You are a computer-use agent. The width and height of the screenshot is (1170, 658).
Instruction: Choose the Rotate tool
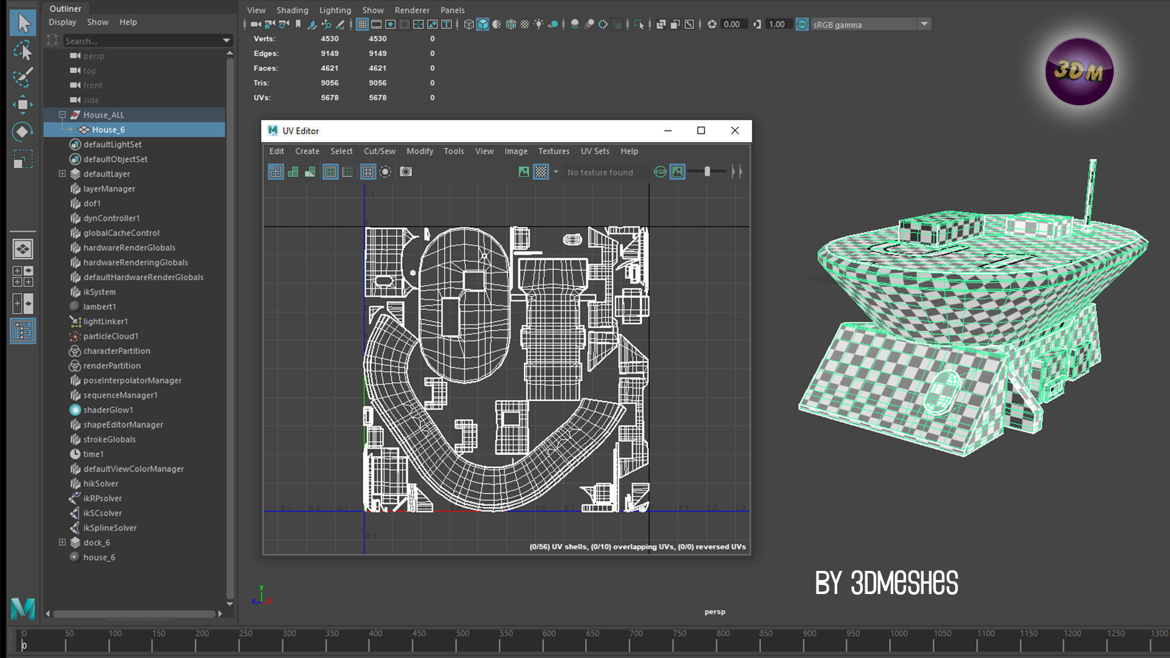(23, 132)
